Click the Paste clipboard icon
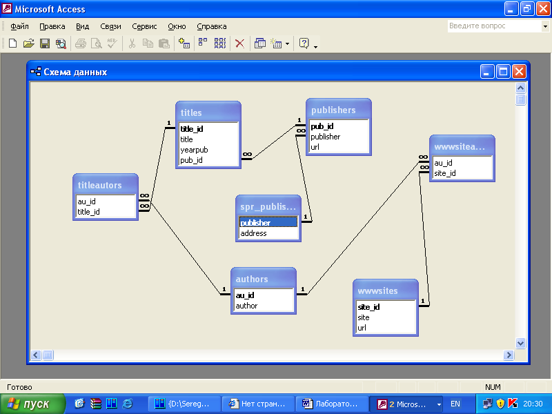Viewport: 552px width, 414px height. (x=164, y=43)
